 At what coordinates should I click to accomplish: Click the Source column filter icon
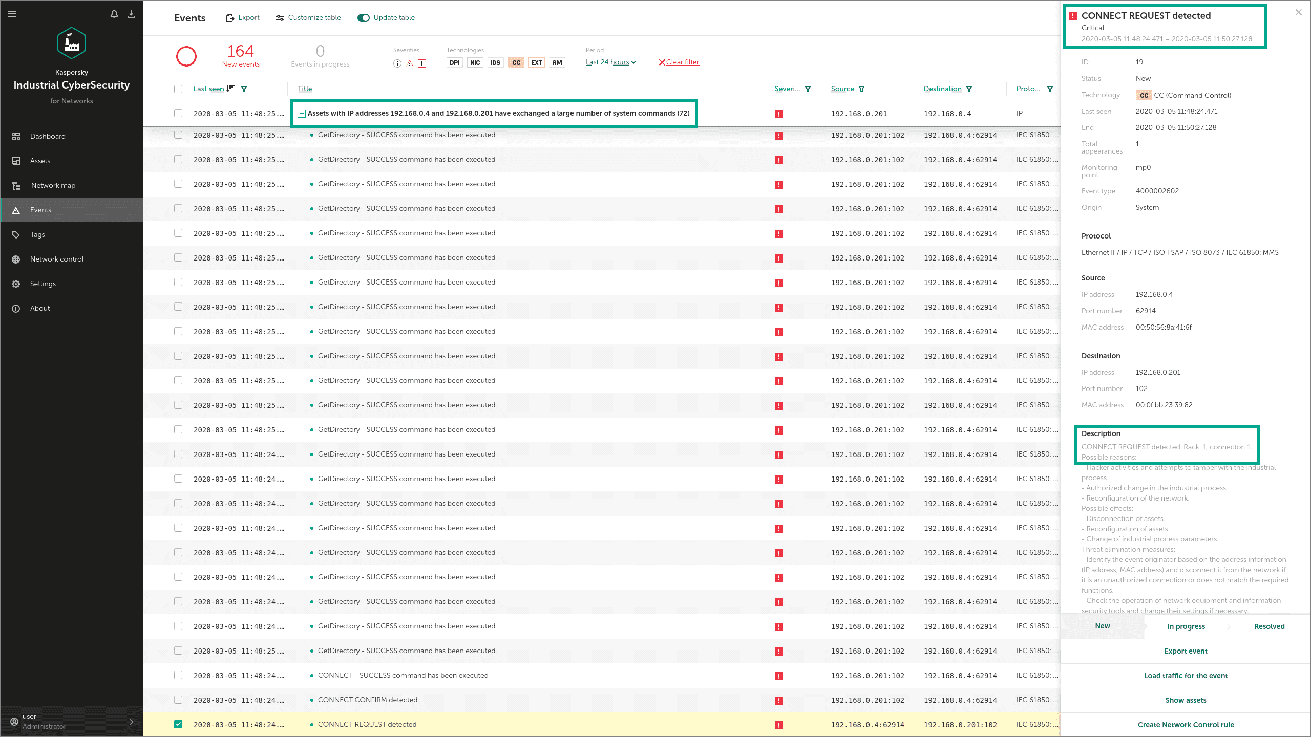point(862,89)
